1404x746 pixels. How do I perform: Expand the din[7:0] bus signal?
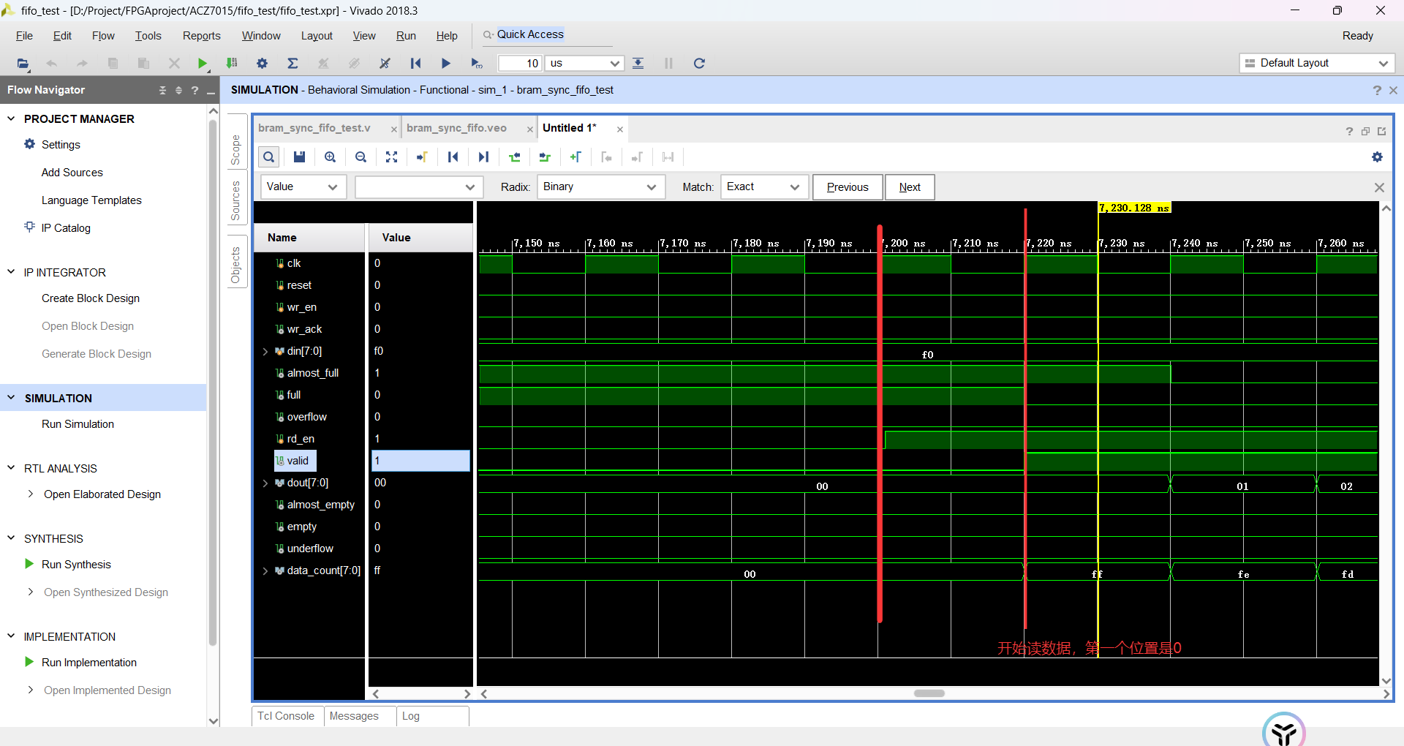[x=265, y=352]
